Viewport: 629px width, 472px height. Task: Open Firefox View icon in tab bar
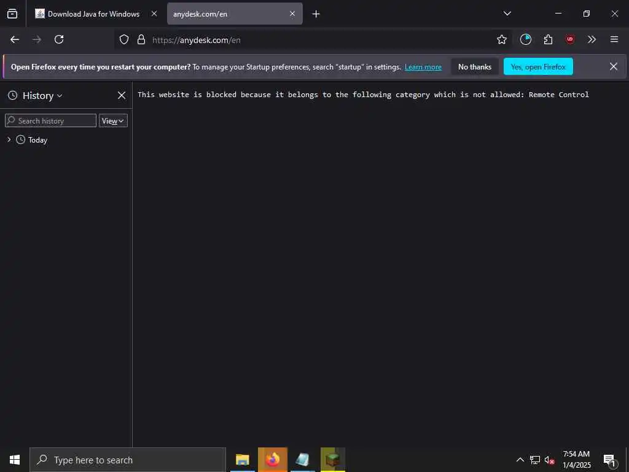[12, 14]
